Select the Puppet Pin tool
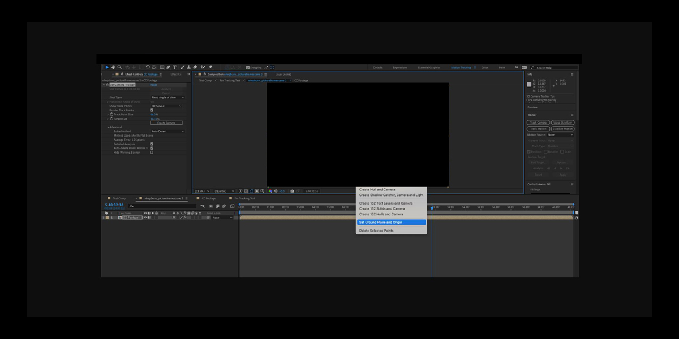Viewport: 679px width, 339px height. pyautogui.click(x=210, y=67)
